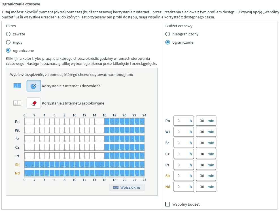Select 'nigdy' period option
280x211 pixels.
(9, 42)
